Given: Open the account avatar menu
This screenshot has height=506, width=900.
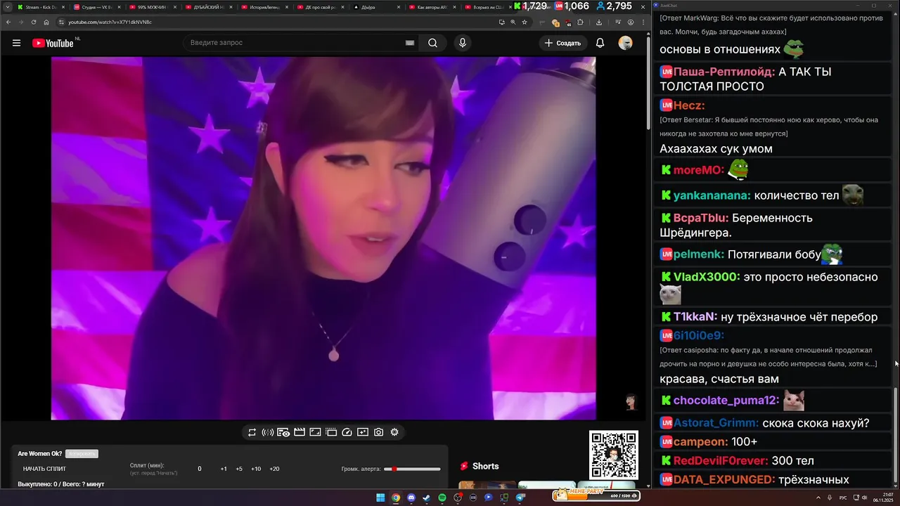Looking at the screenshot, I should click(x=625, y=43).
